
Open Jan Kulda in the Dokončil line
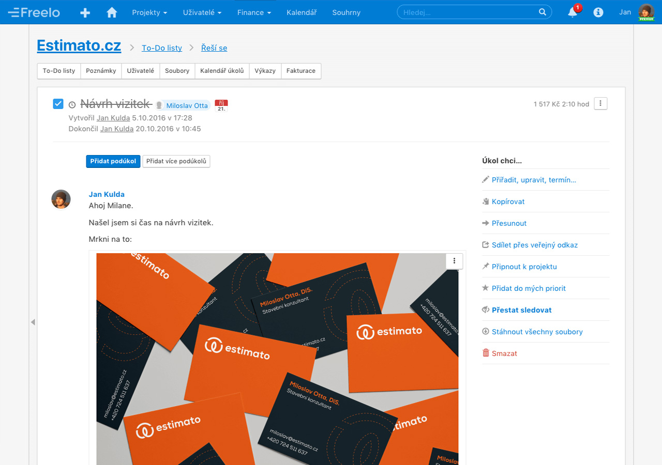[117, 129]
